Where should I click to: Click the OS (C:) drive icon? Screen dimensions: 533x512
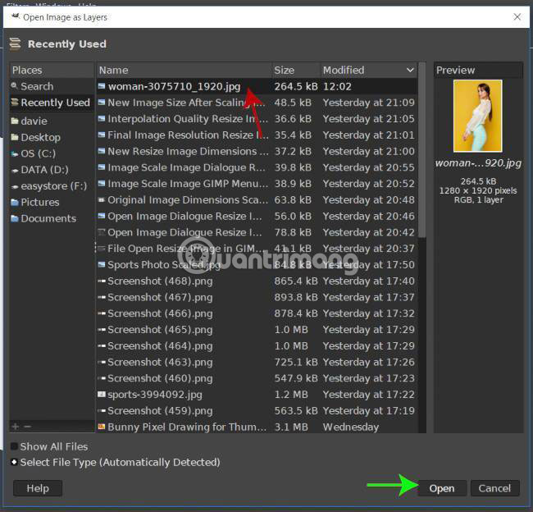tap(15, 153)
